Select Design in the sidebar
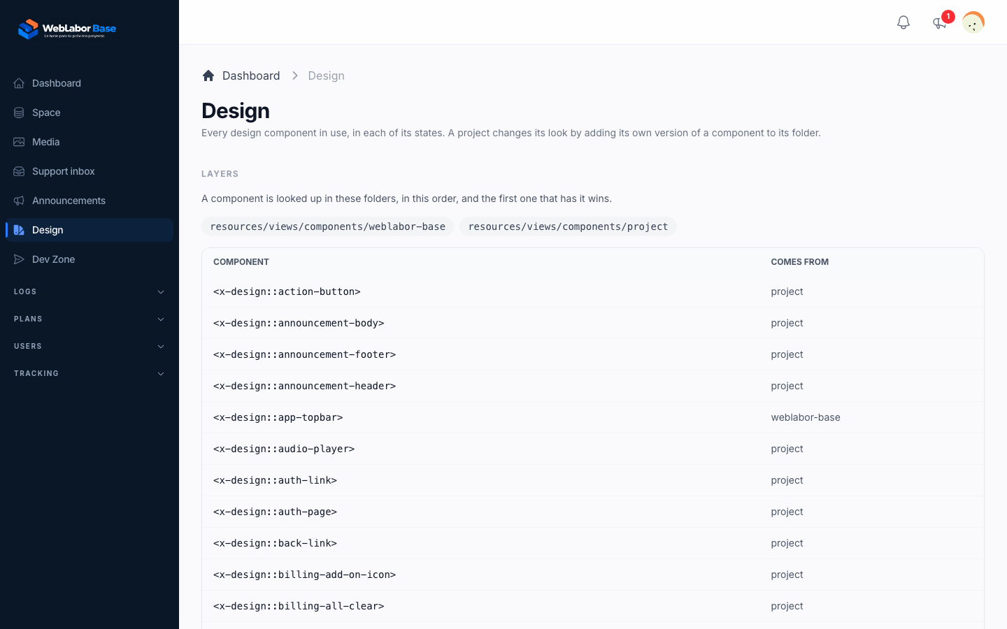 [x=90, y=230]
